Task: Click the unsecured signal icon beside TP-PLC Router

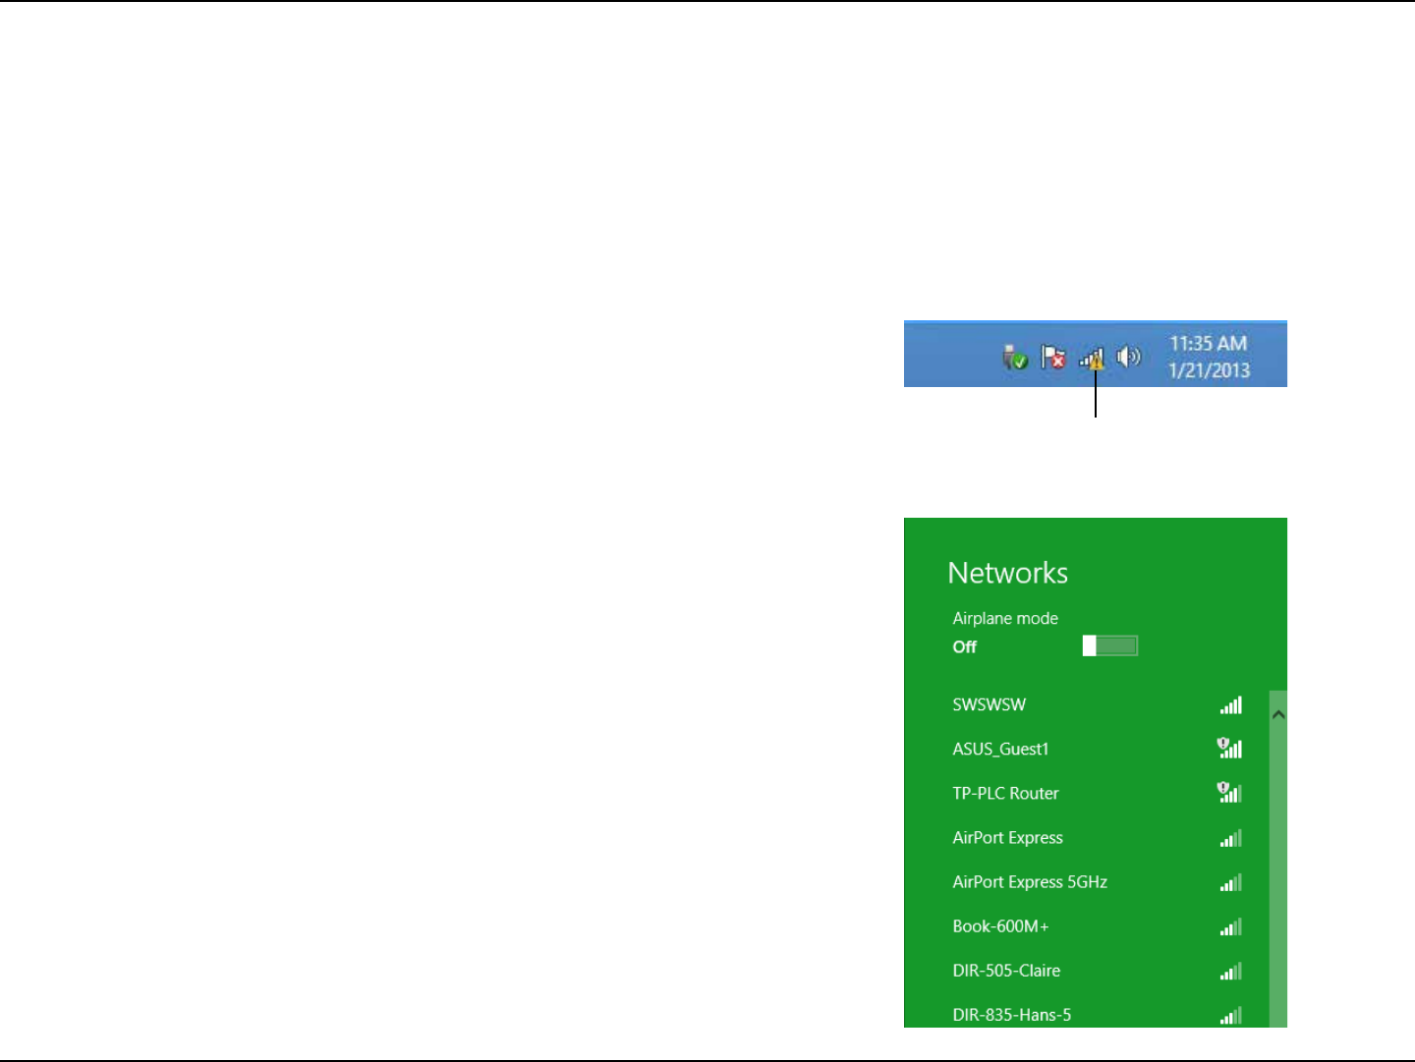Action: click(x=1230, y=793)
